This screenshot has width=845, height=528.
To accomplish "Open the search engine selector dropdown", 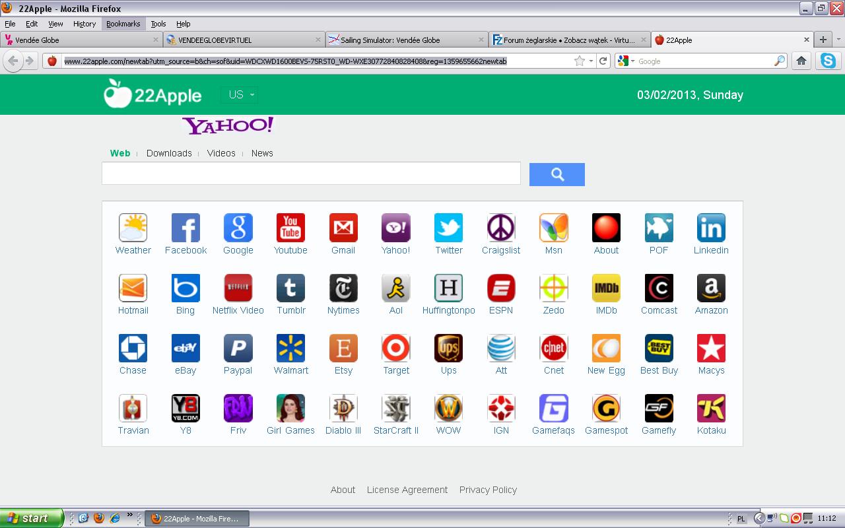I will click(626, 61).
